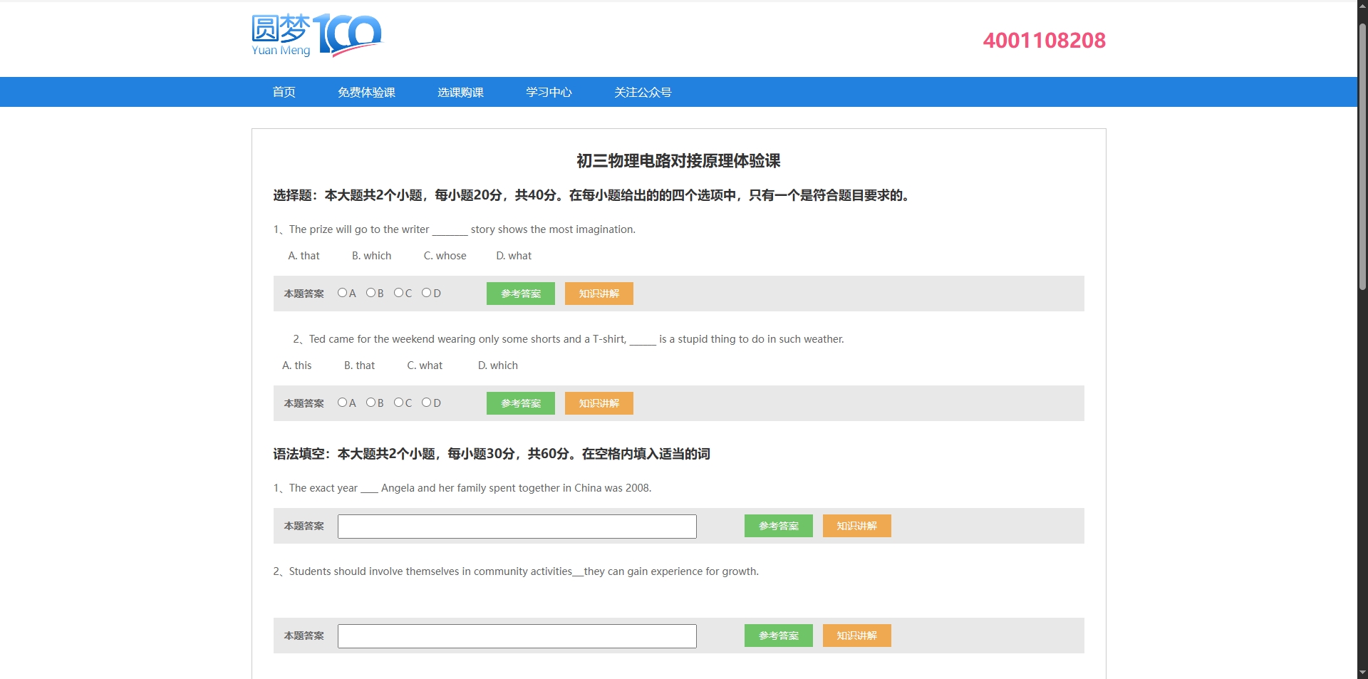Focus the answer field for the exact year question

(517, 527)
